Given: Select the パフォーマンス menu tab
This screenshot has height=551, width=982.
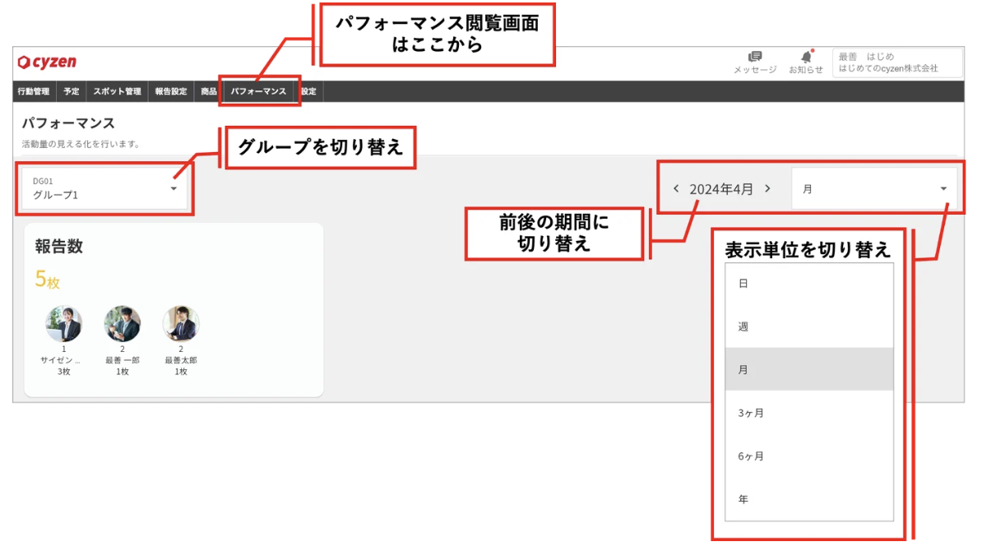Looking at the screenshot, I should click(258, 91).
